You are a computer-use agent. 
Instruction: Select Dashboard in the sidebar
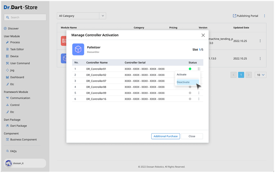point(17,77)
